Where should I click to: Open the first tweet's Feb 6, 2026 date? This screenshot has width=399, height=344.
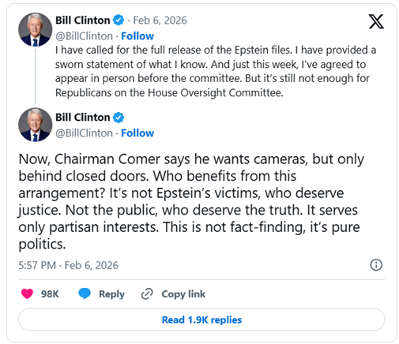pyautogui.click(x=160, y=21)
